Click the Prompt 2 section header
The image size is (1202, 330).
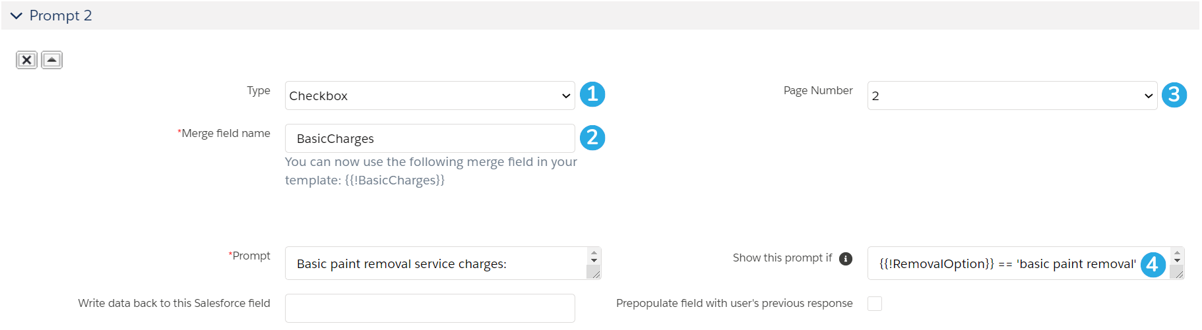[600, 16]
